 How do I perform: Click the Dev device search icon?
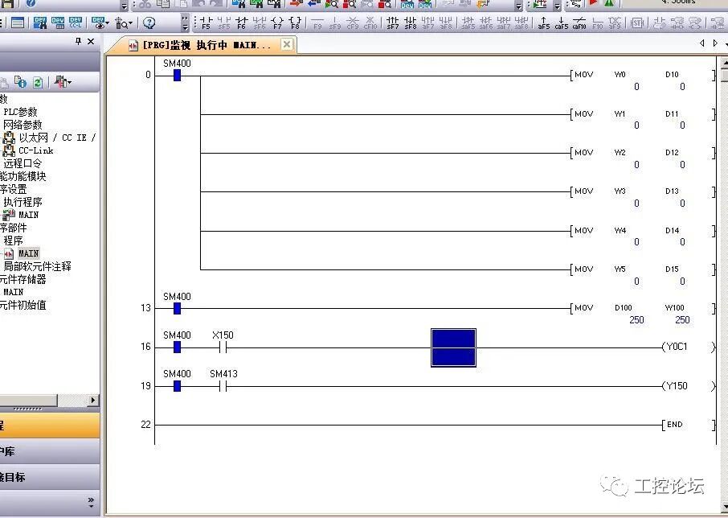click(x=40, y=23)
